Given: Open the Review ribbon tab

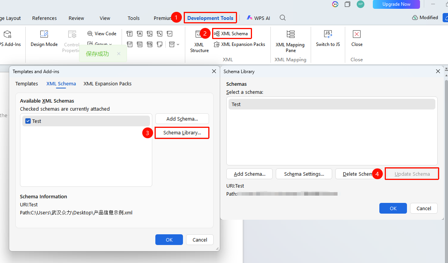Looking at the screenshot, I should pos(76,18).
